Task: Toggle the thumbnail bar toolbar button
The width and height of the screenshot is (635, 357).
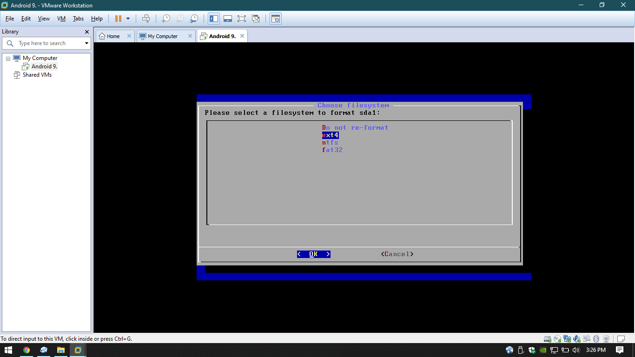Action: click(x=228, y=19)
